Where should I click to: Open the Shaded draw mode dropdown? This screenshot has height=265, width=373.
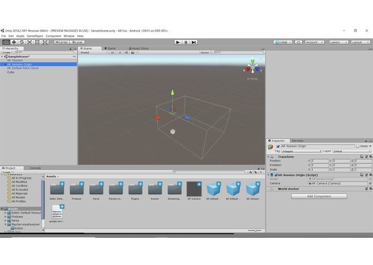94,53
